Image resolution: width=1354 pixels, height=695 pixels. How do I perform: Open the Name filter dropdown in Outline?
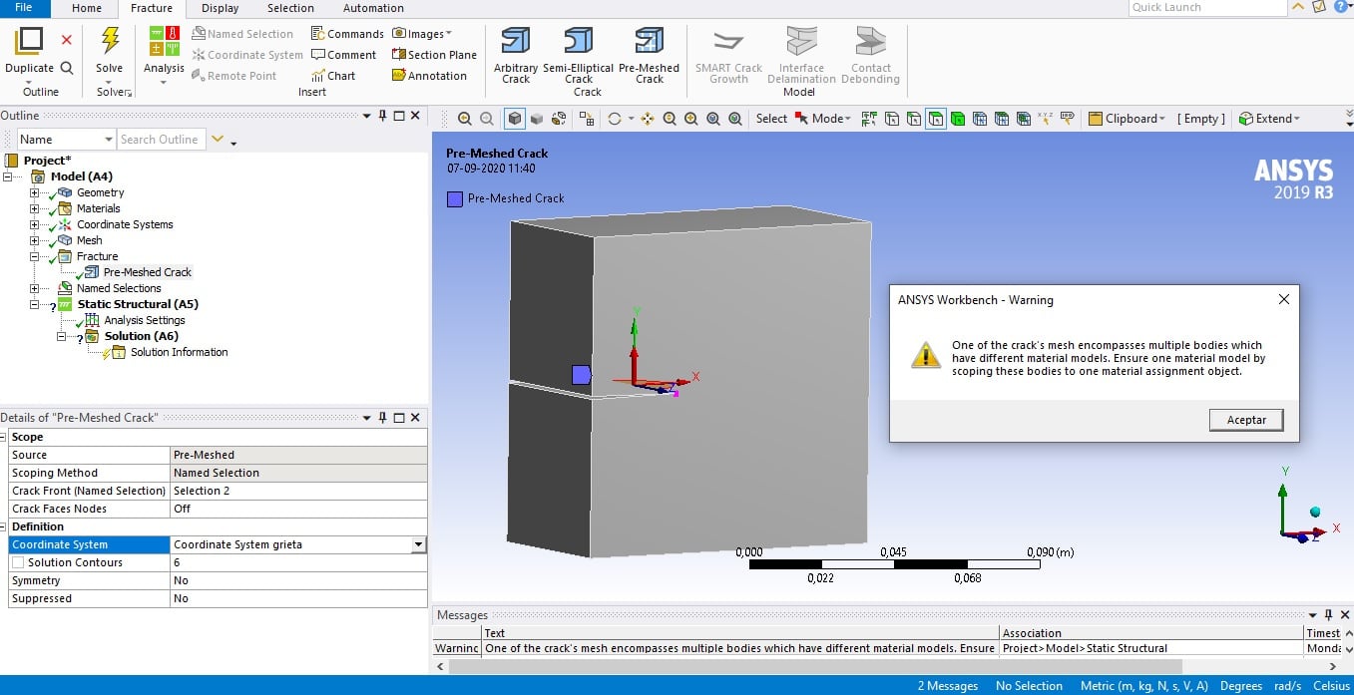[x=108, y=140]
